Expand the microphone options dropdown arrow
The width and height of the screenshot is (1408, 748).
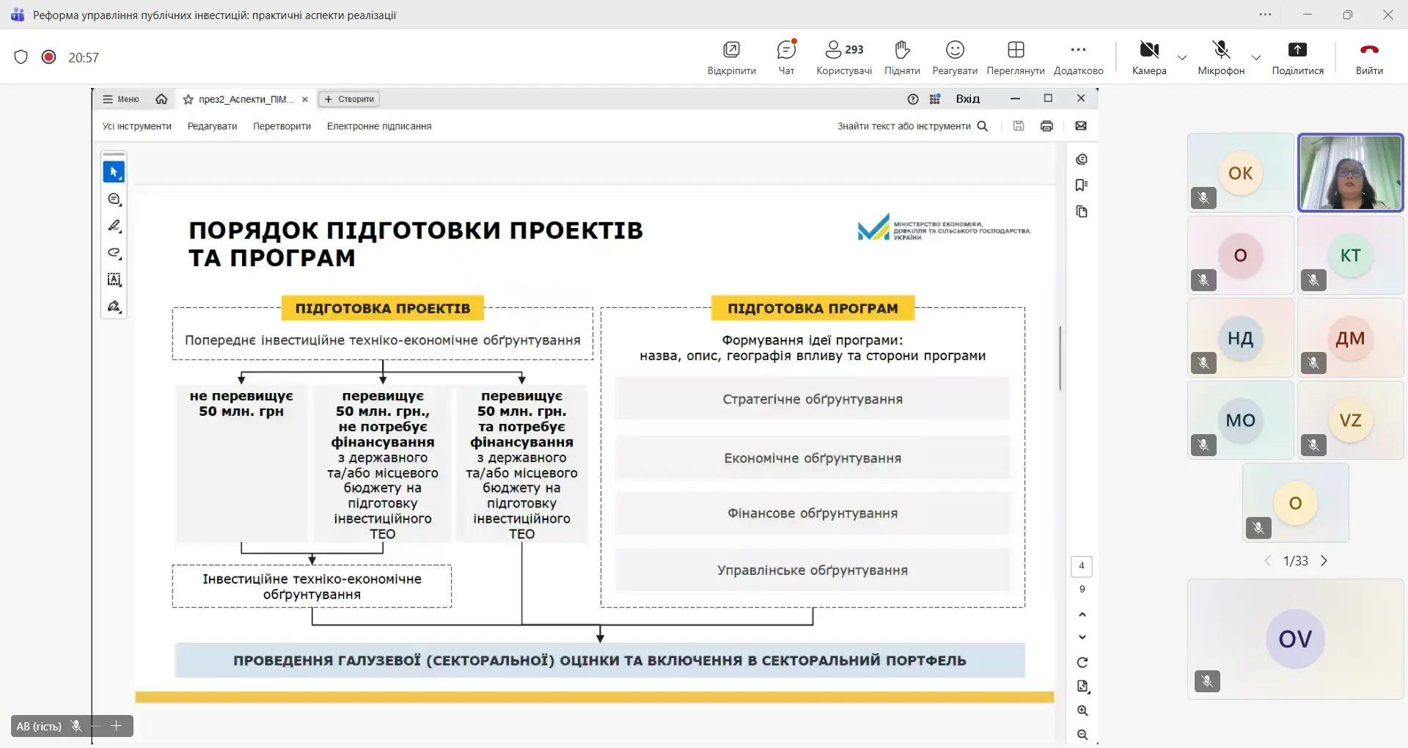point(1256,57)
